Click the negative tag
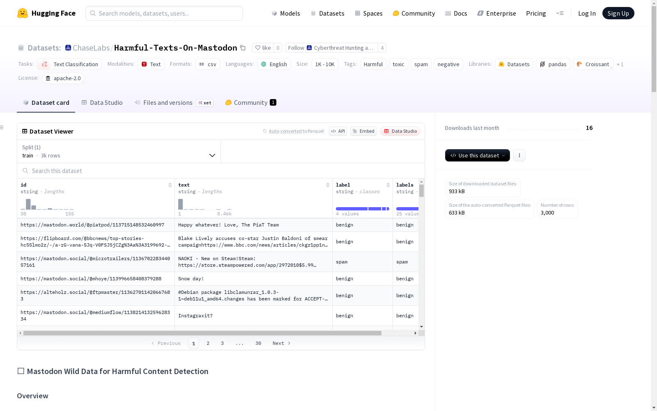The height and width of the screenshot is (411, 657). (448, 64)
